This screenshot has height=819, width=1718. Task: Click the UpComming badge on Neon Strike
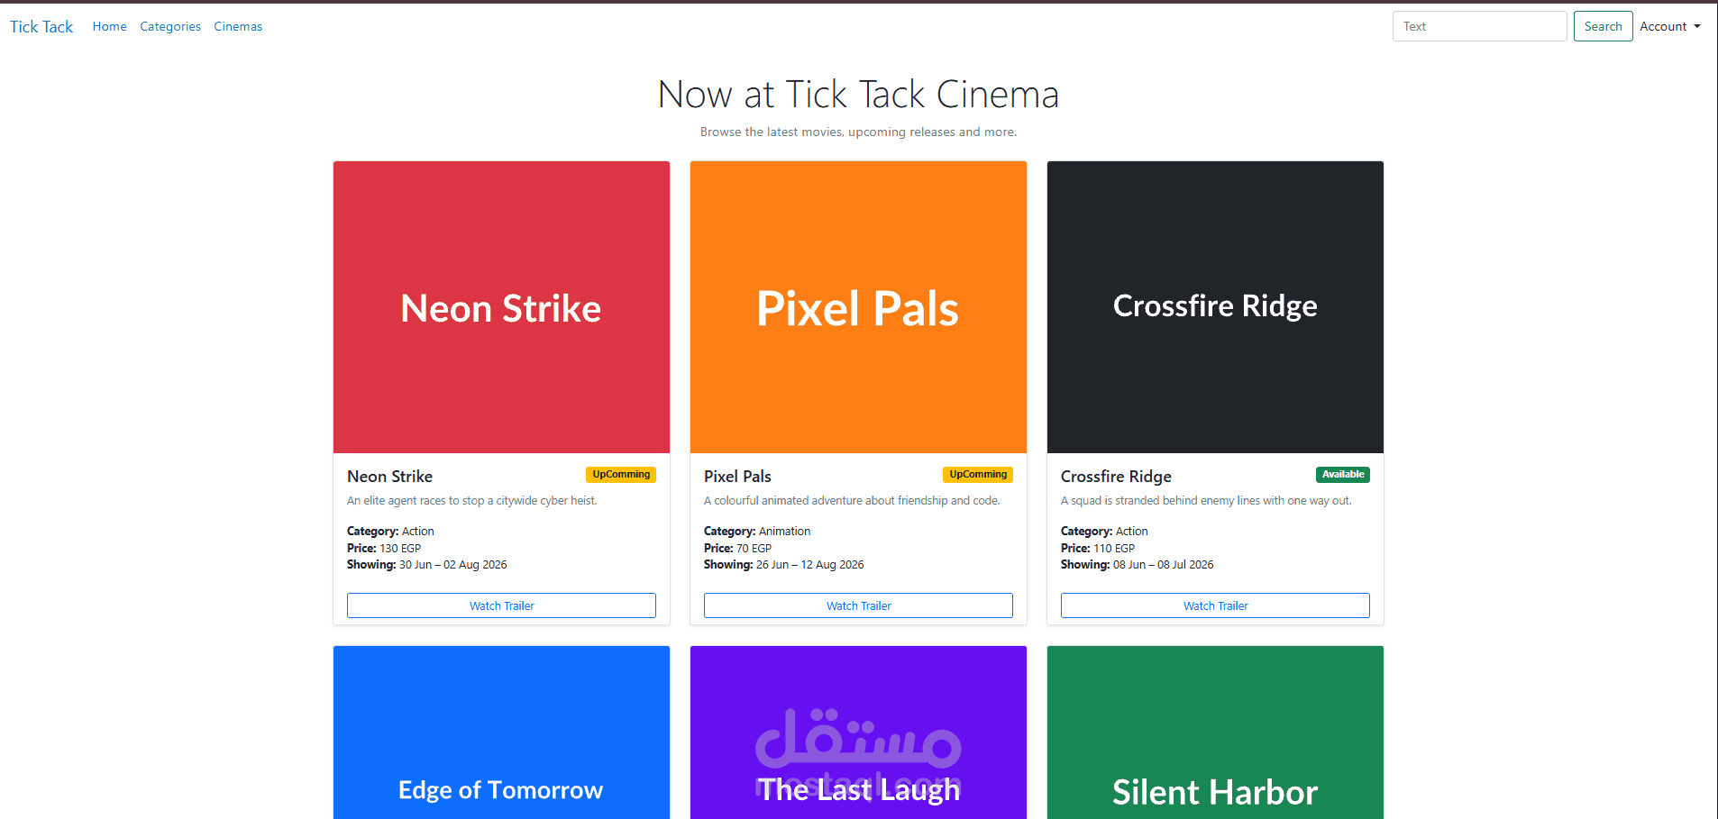coord(621,475)
